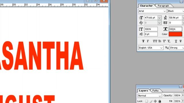
Task: Lock all layer attributes with padlock
Action: [x=160, y=101]
